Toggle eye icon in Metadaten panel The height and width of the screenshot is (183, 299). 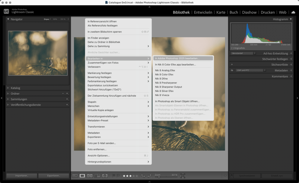(x=232, y=70)
